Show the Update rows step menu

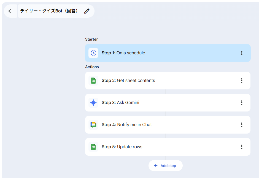pyautogui.click(x=242, y=147)
